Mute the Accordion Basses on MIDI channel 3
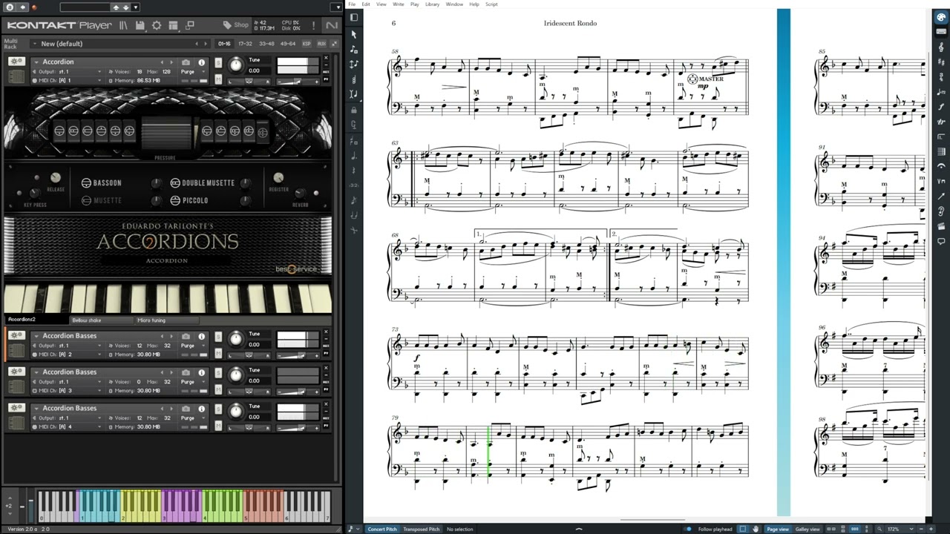 point(218,388)
